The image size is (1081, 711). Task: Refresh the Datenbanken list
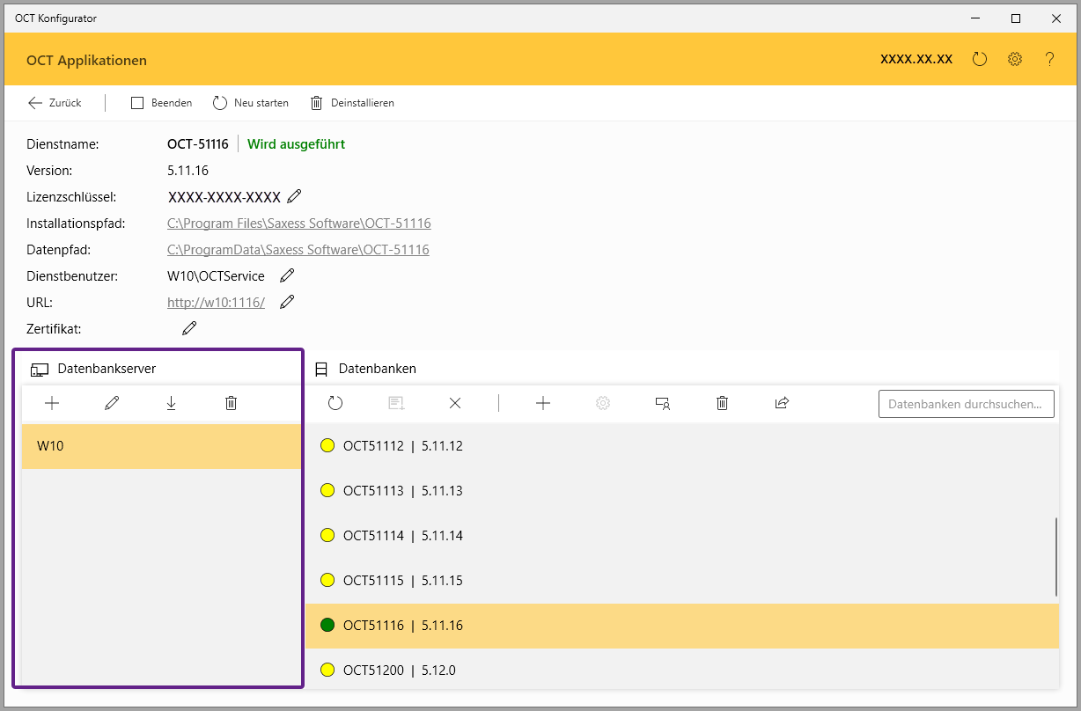click(335, 403)
